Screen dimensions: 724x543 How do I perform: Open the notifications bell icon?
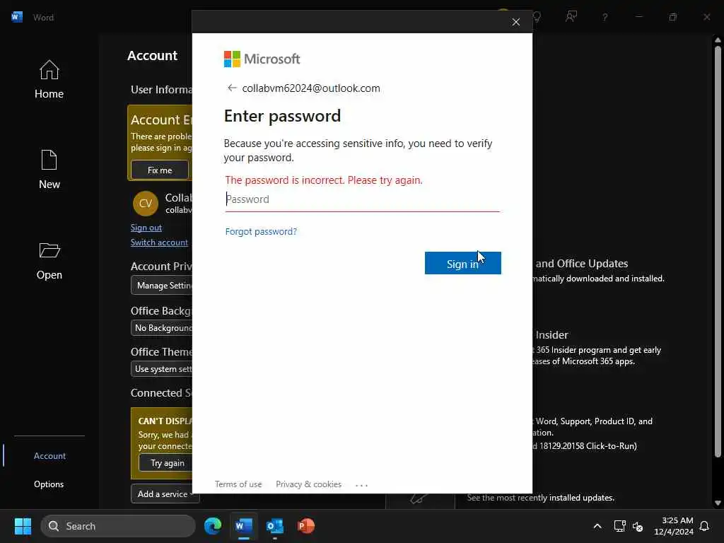704,526
